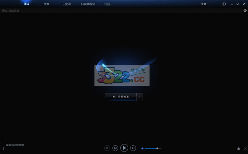Click the 打开文件 button

point(121,97)
